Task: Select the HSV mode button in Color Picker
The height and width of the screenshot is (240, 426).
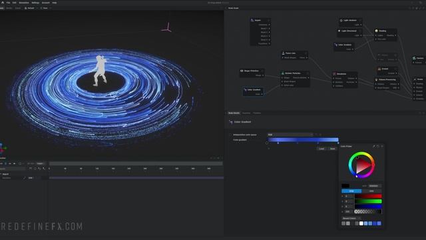Action: [371, 191]
